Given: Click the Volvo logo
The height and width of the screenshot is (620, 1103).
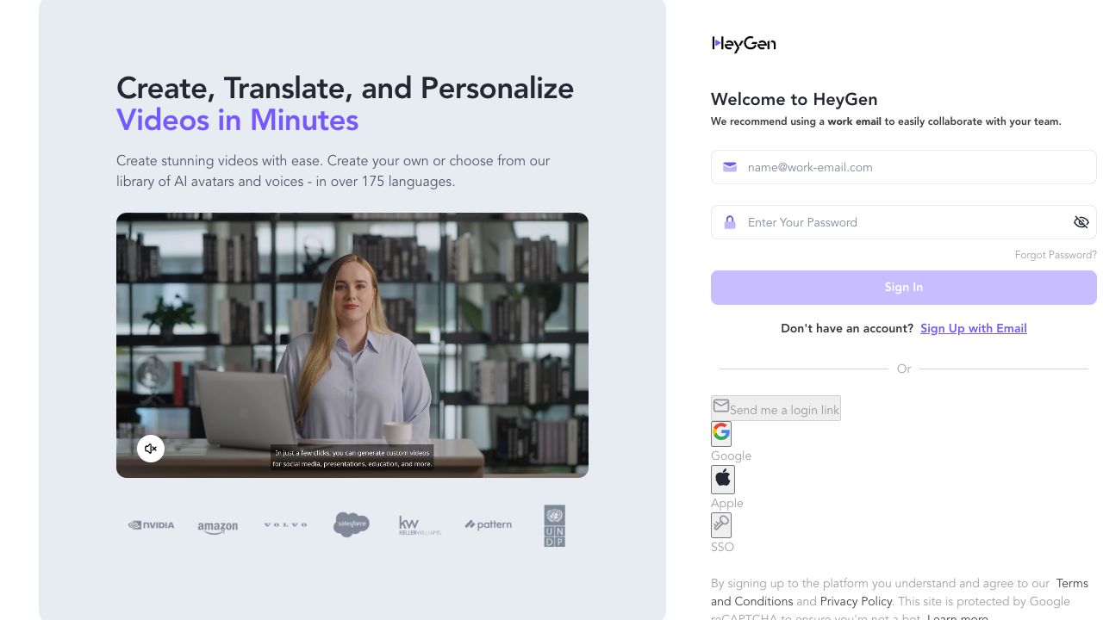Looking at the screenshot, I should point(285,525).
